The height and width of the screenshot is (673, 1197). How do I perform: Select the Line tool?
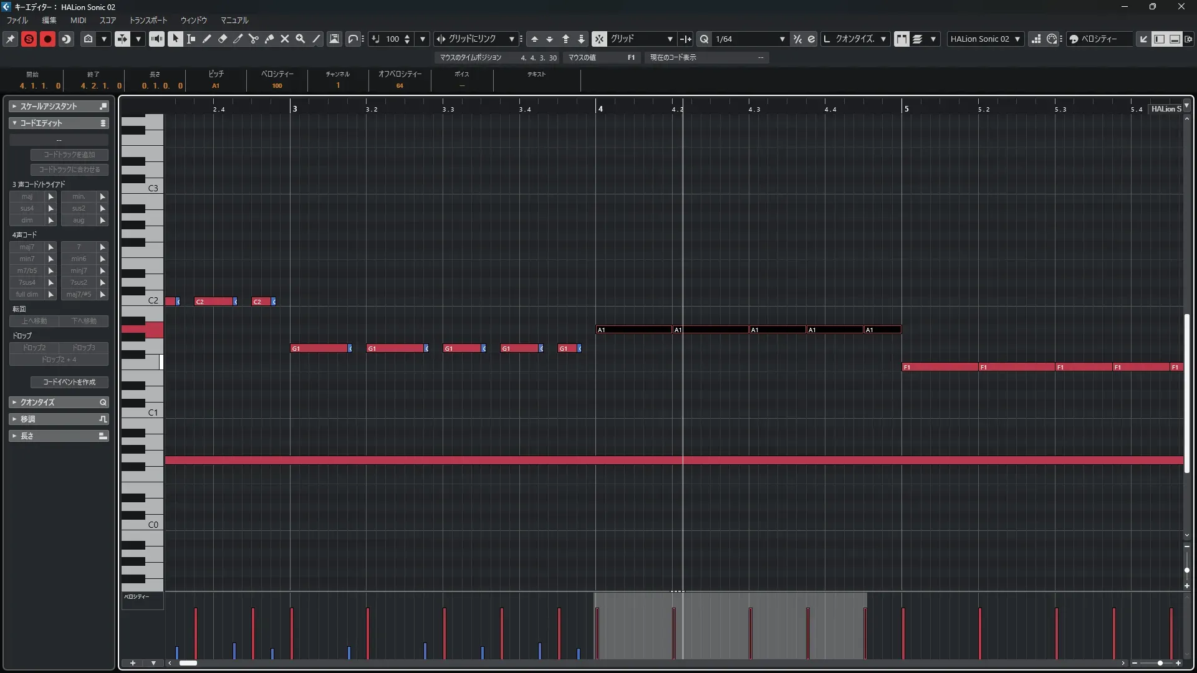[316, 39]
